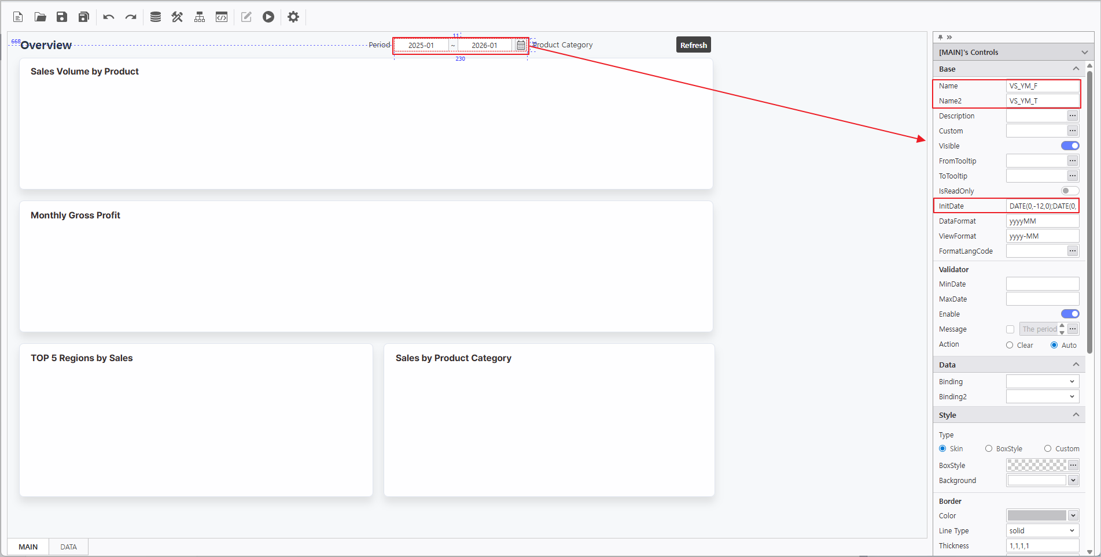This screenshot has height=557, width=1101.
Task: Choose the Custom style type
Action: 1048,448
